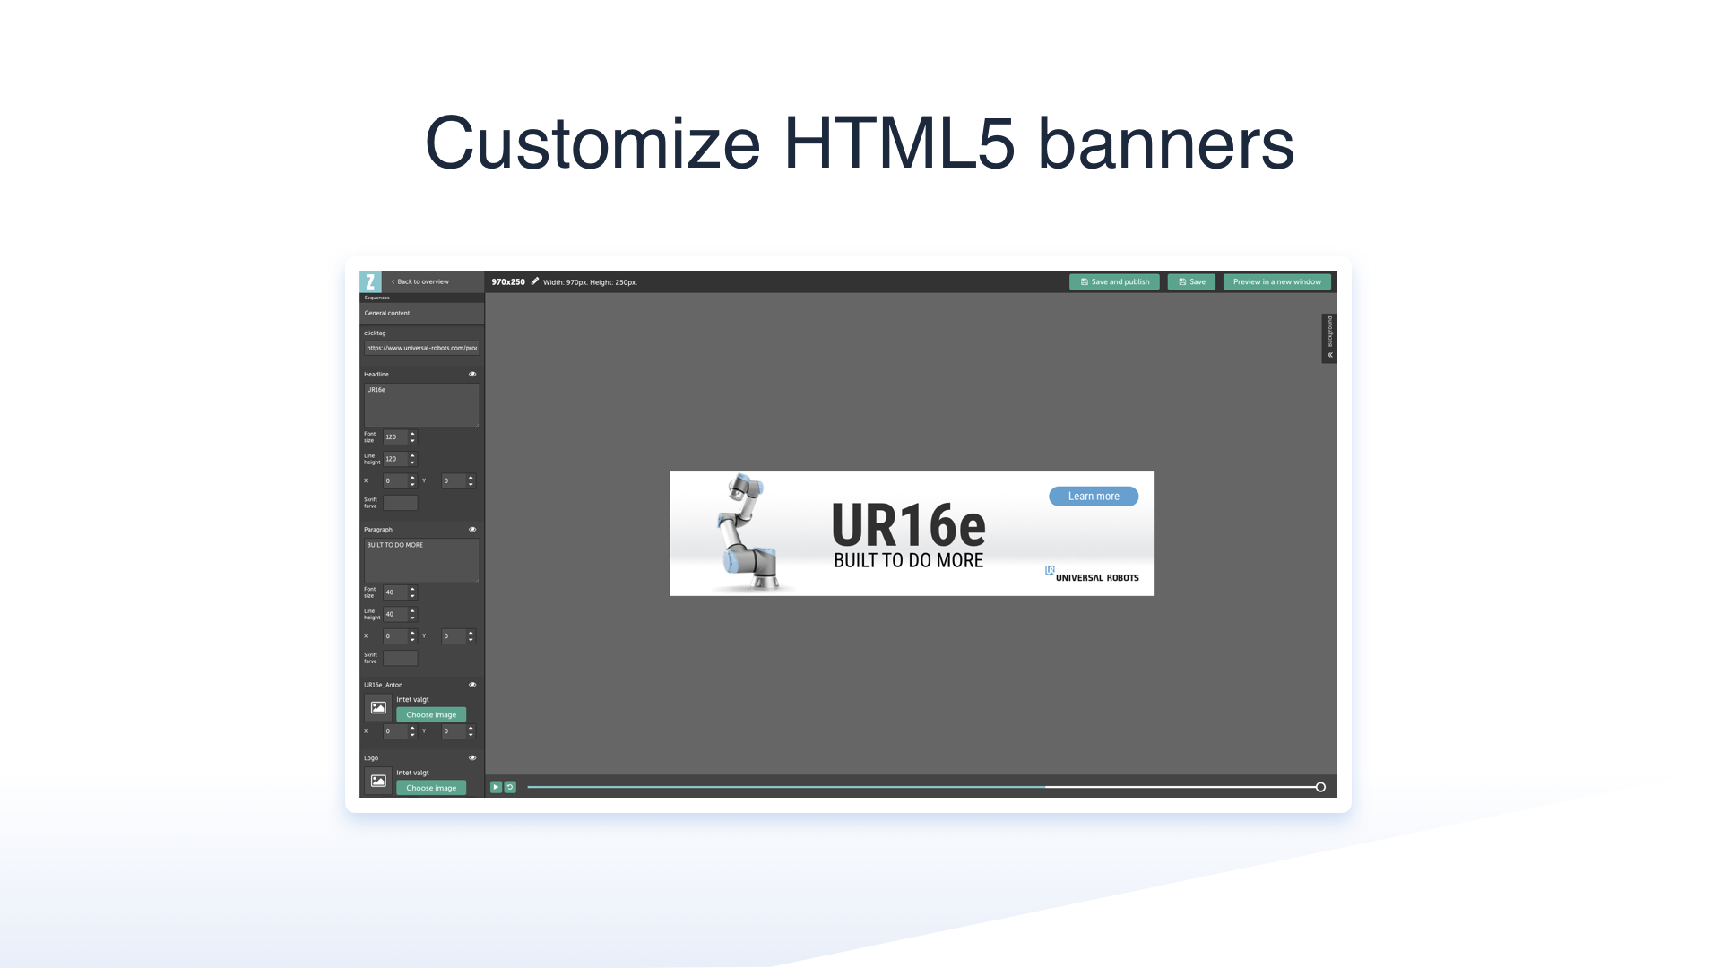
Task: Toggle visibility of the Logo element
Action: [x=472, y=757]
